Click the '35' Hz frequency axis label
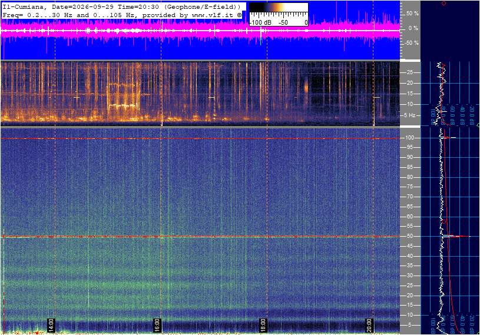Viewport: 480px width, 335px height. pyautogui.click(x=409, y=266)
